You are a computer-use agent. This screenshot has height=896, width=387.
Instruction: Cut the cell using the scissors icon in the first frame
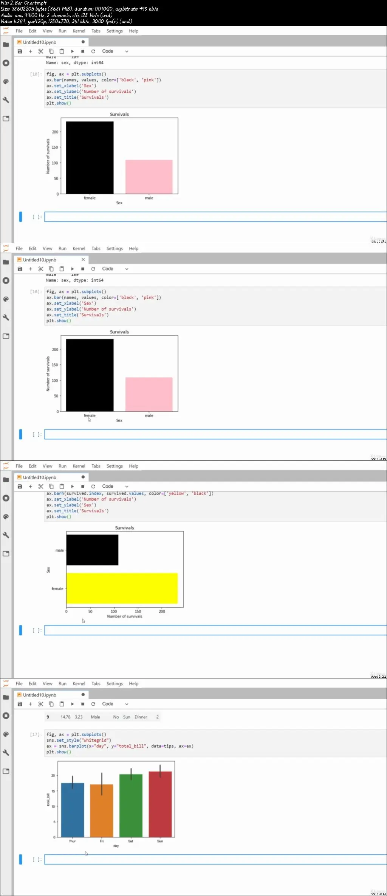coord(41,51)
